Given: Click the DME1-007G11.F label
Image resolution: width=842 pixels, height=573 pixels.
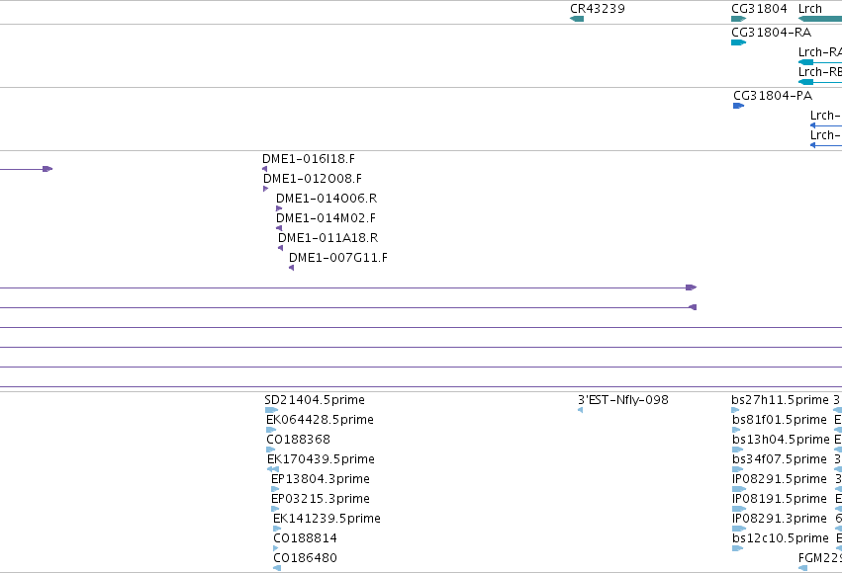Looking at the screenshot, I should (x=338, y=258).
